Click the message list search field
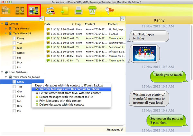Image resolution: width=193 pixels, height=136 pixels. [82, 19]
